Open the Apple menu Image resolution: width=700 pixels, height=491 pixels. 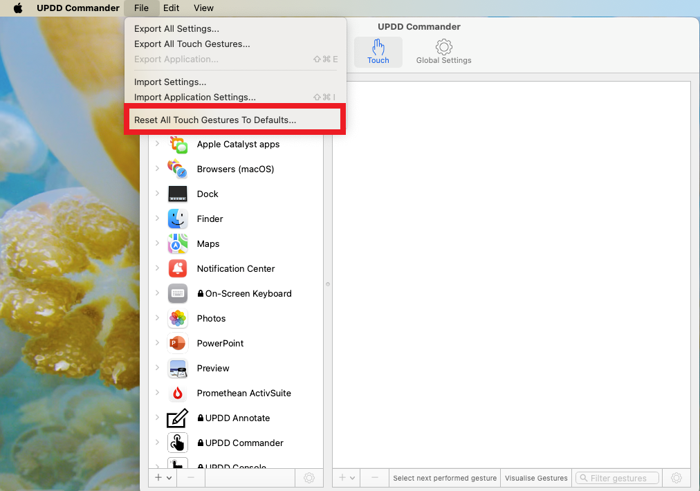point(18,8)
